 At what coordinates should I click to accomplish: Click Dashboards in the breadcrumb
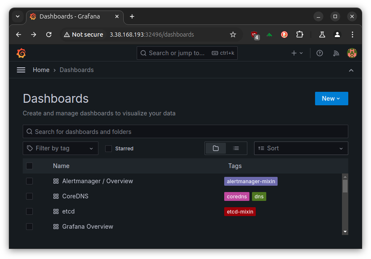coord(77,70)
